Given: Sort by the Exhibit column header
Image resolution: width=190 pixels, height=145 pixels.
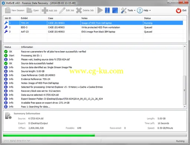Looking at the screenshot, I should click(x=24, y=18).
